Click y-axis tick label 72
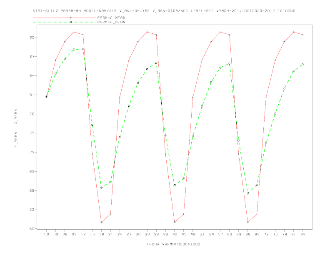Image resolution: width=330 pixels, height=255 pixels. pos(32,152)
